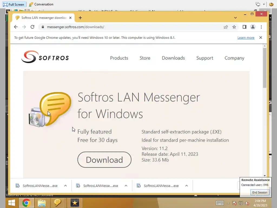
Task: Open Conversation in remote toolbar
Action: click(41, 4)
